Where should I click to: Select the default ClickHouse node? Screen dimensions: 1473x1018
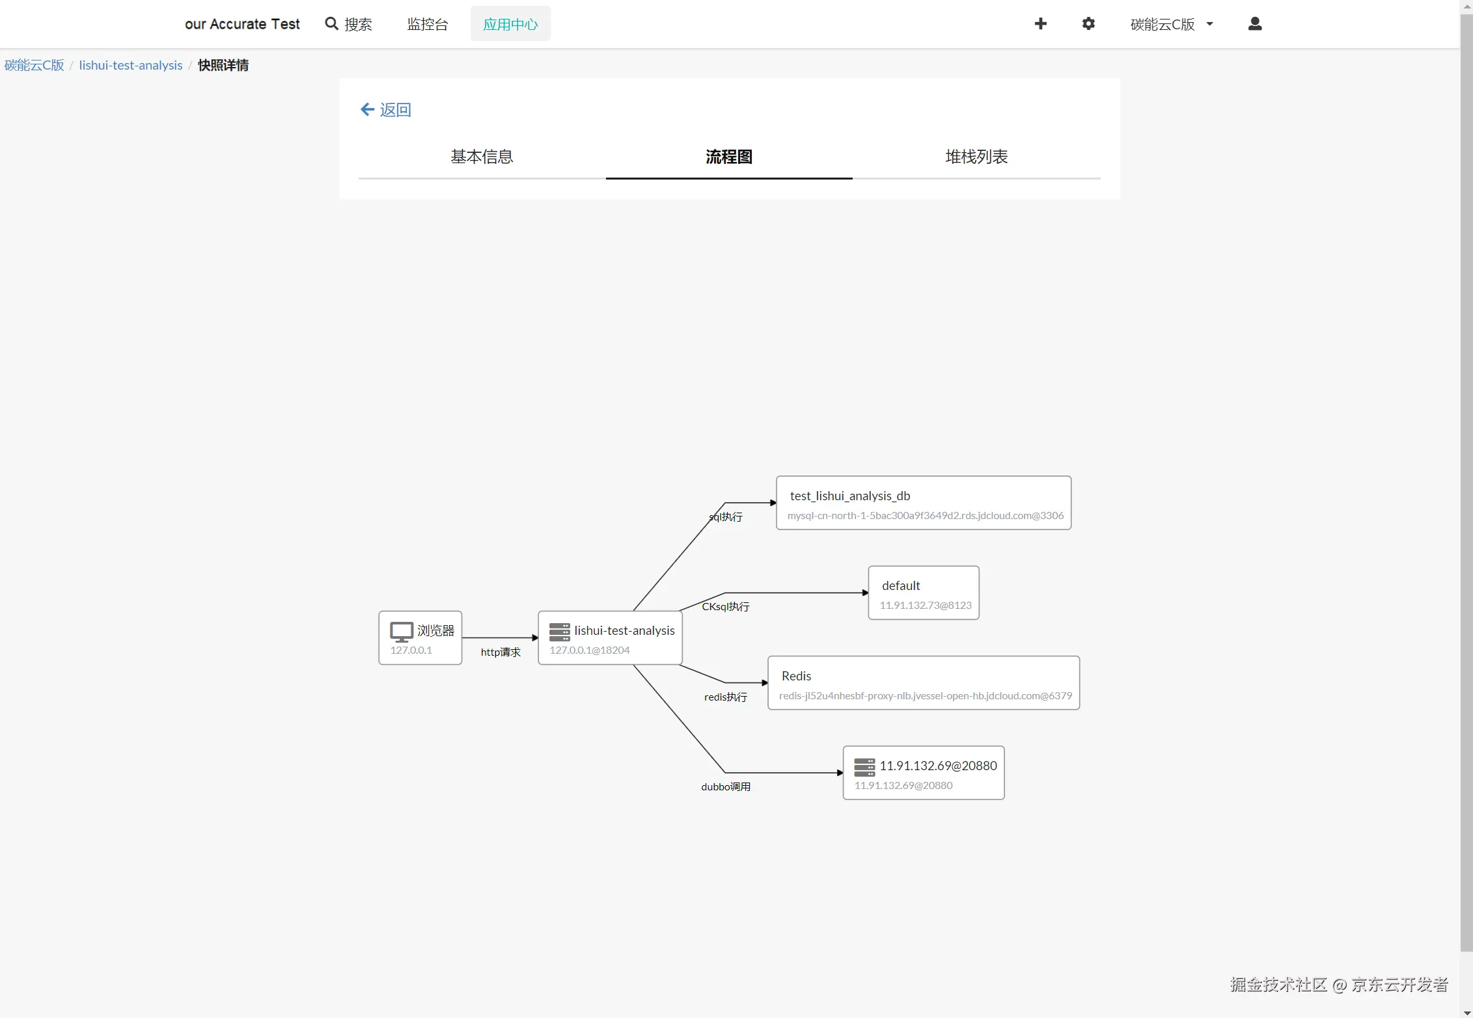[923, 593]
